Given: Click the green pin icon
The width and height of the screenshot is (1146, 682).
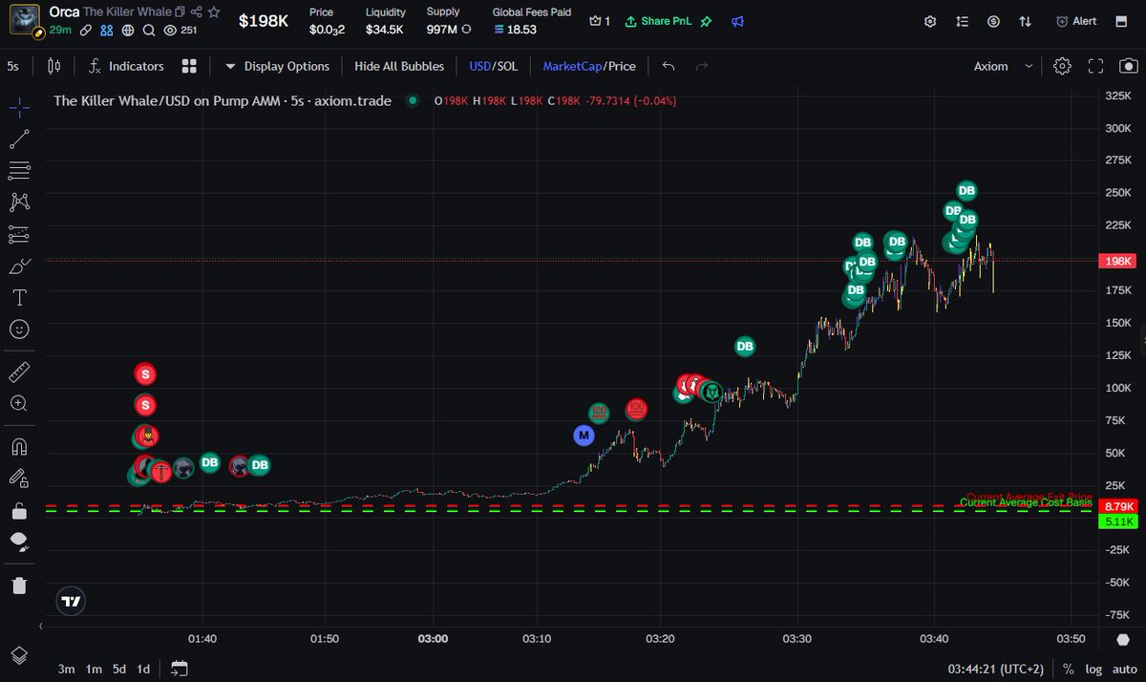Looking at the screenshot, I should pyautogui.click(x=706, y=21).
